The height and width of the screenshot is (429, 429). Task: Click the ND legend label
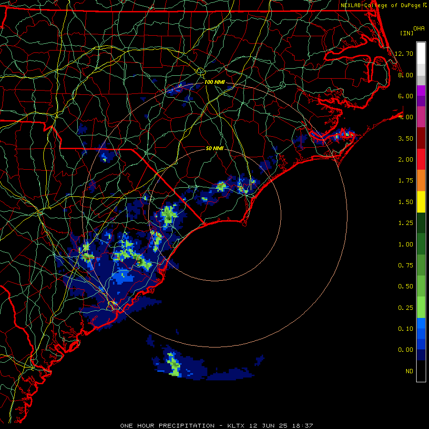(409, 371)
